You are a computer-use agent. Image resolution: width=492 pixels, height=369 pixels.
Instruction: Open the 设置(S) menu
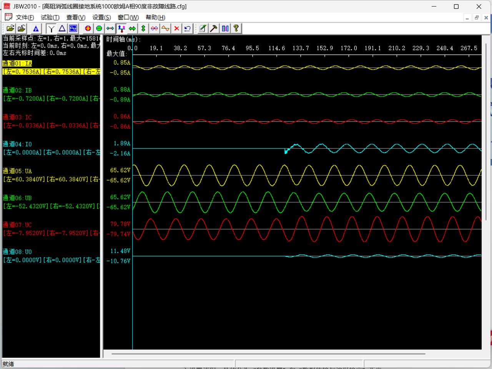click(101, 17)
